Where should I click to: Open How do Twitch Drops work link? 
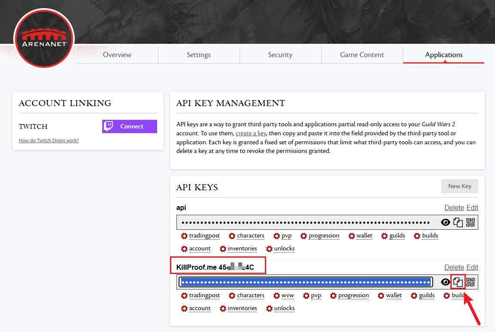pyautogui.click(x=49, y=140)
